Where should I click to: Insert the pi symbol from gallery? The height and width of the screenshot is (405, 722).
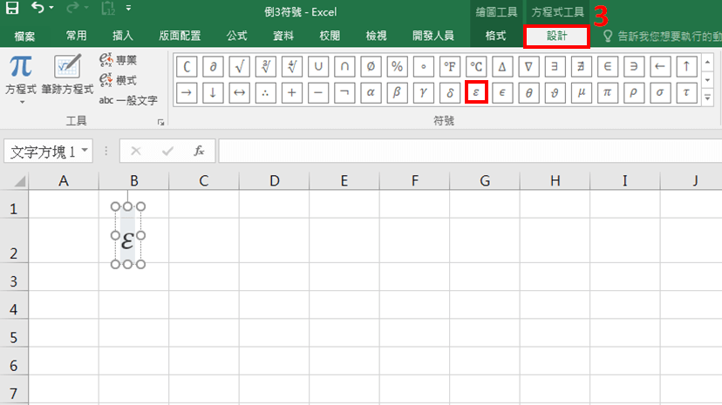point(608,91)
